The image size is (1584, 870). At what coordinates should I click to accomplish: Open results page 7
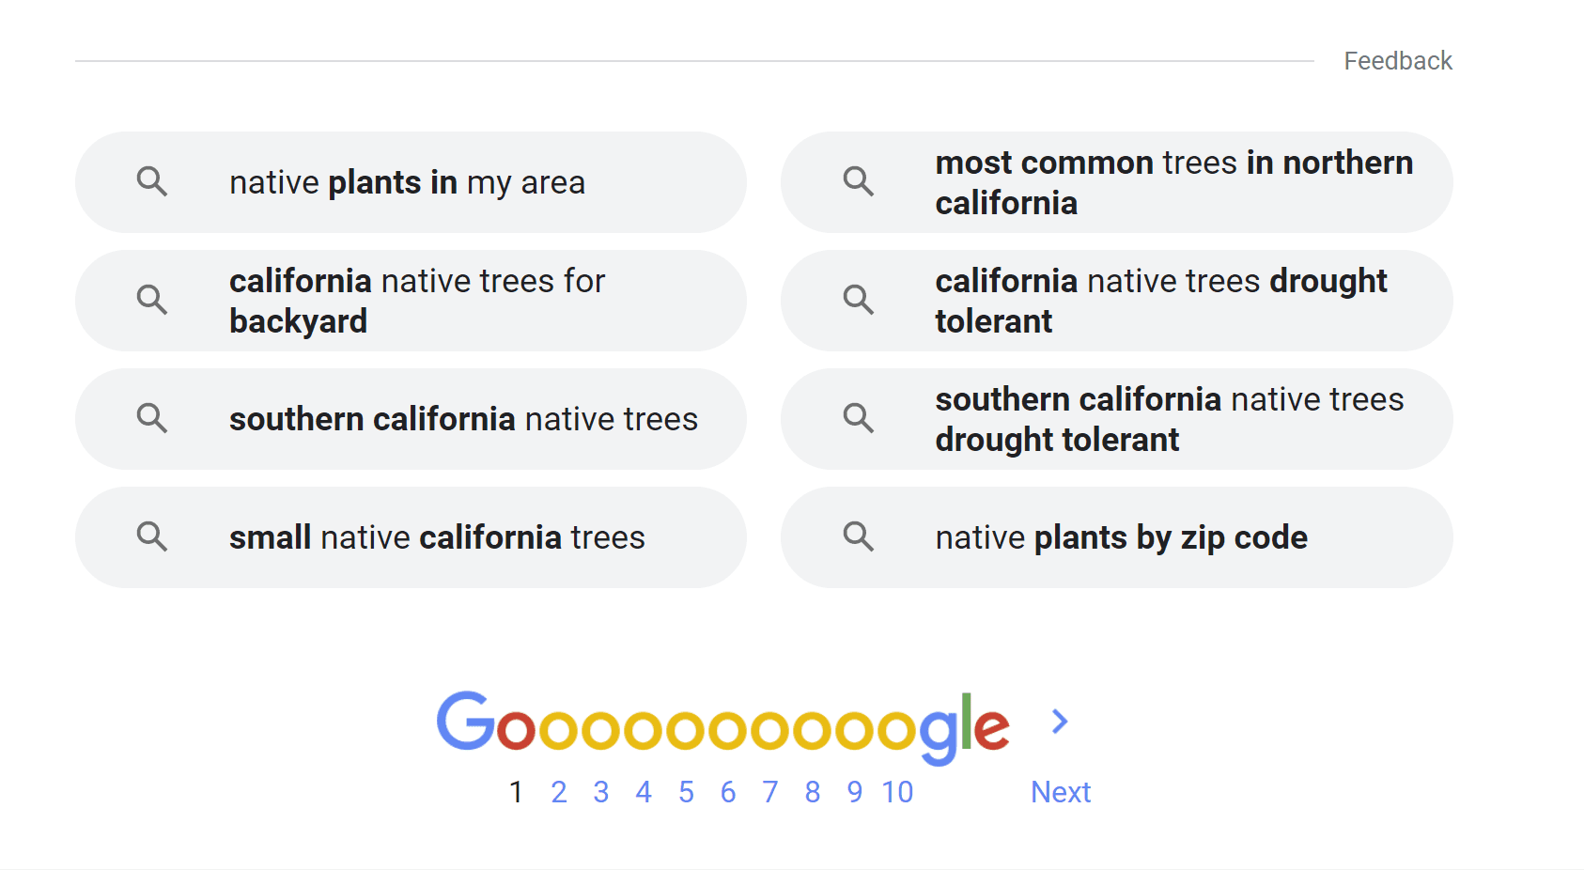point(770,792)
